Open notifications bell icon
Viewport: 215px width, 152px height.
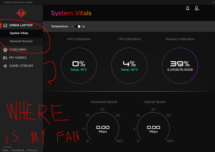click(188, 8)
